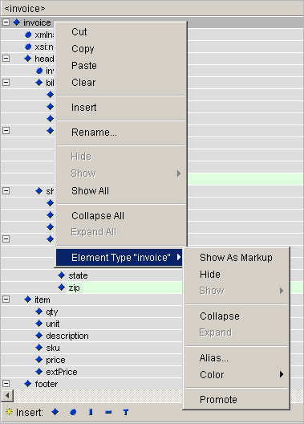Collapse the invoice root node
Screen dimensions: 304x424
click(x=6, y=22)
